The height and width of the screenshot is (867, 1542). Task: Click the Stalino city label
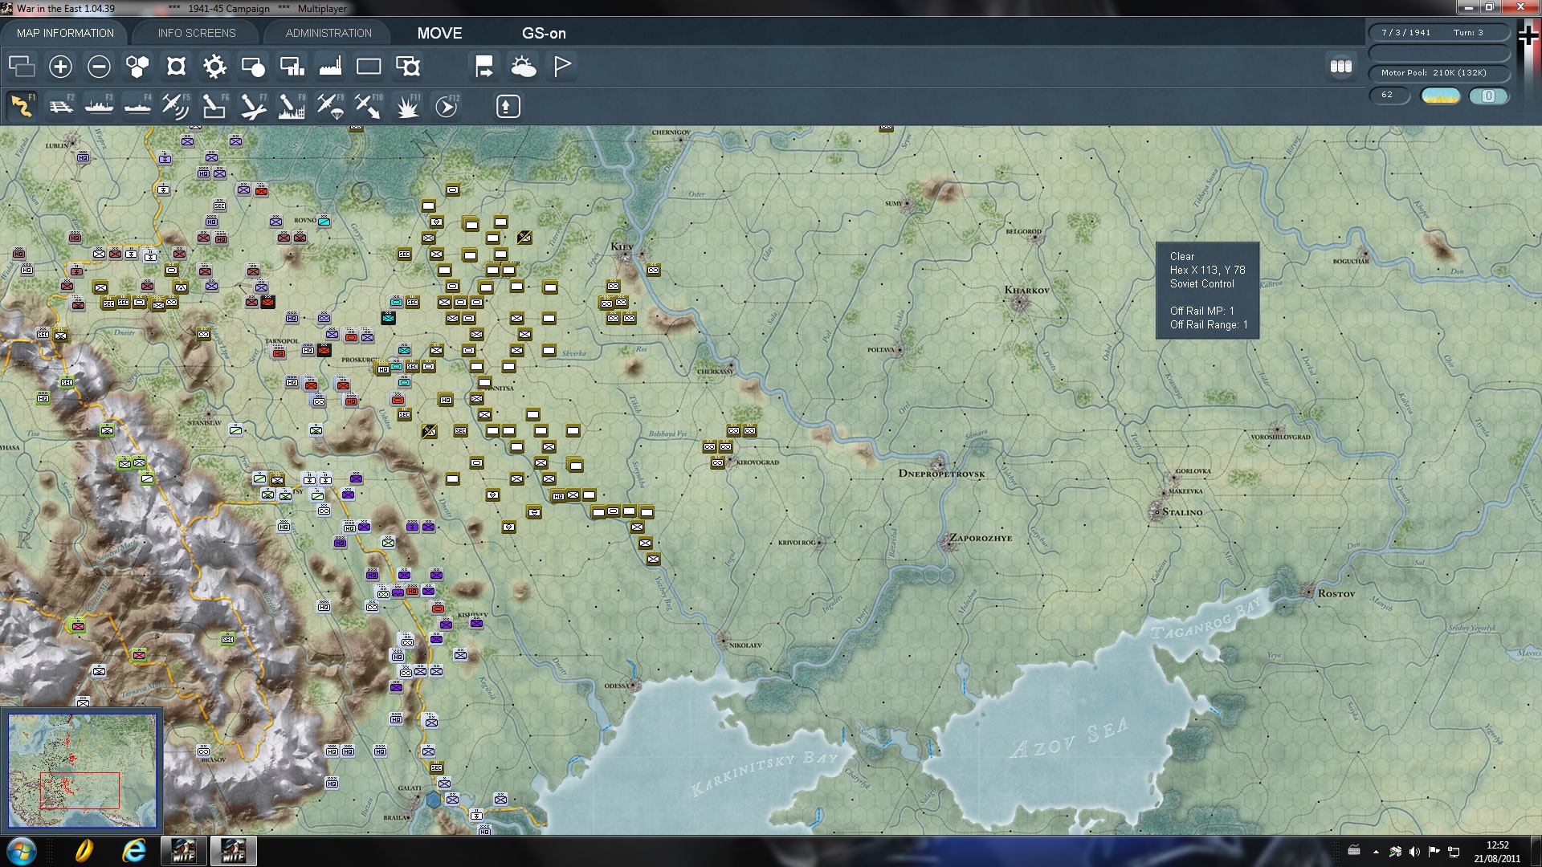1182,512
